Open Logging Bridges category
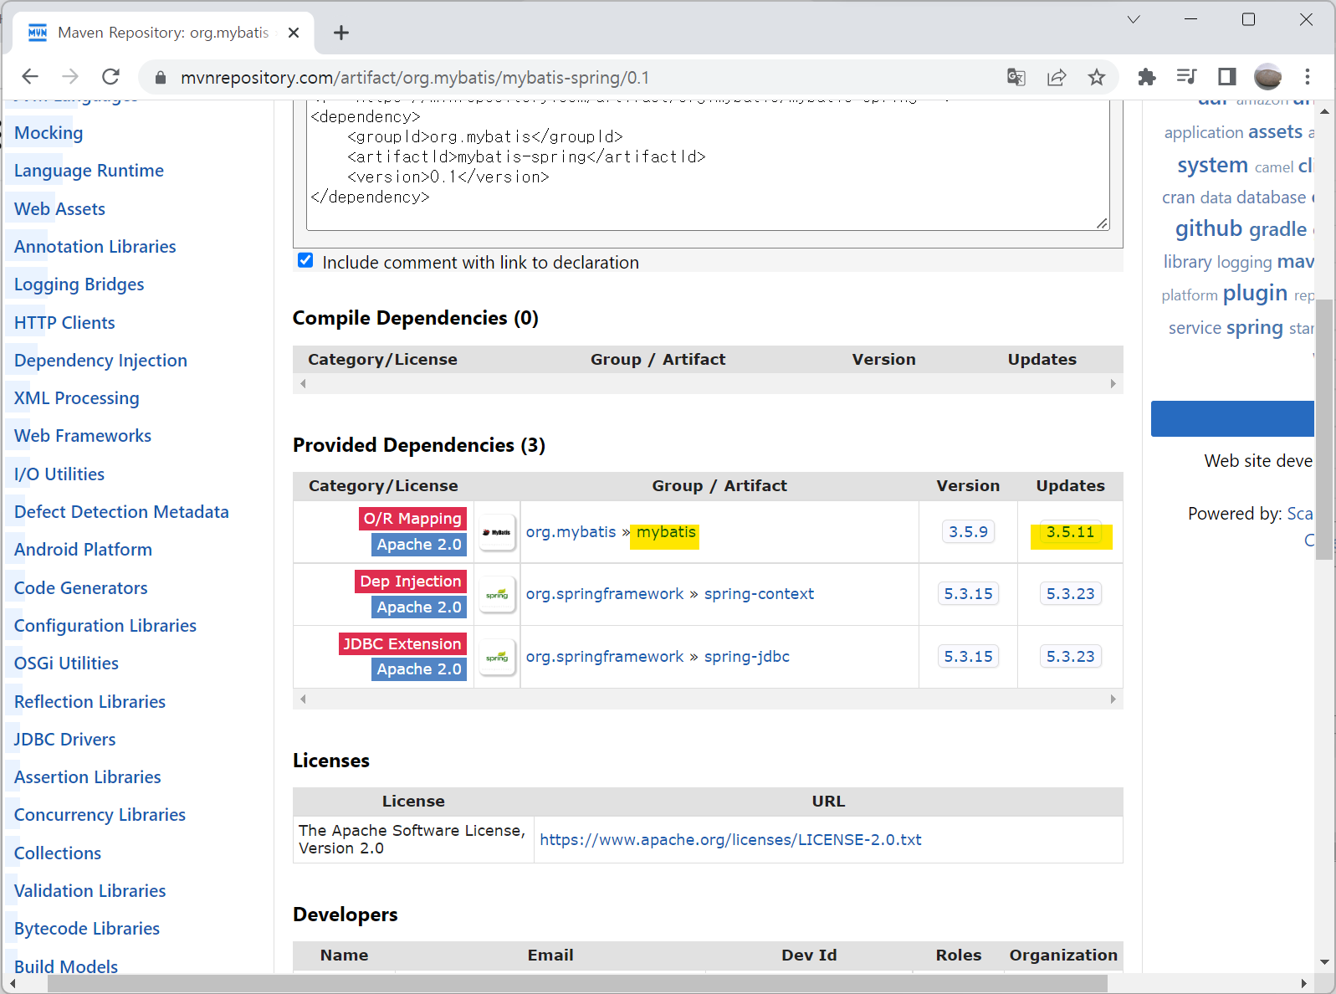 pyautogui.click(x=79, y=284)
